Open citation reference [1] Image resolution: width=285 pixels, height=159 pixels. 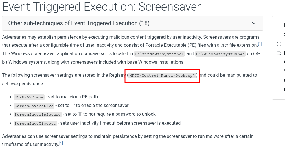tap(260, 44)
